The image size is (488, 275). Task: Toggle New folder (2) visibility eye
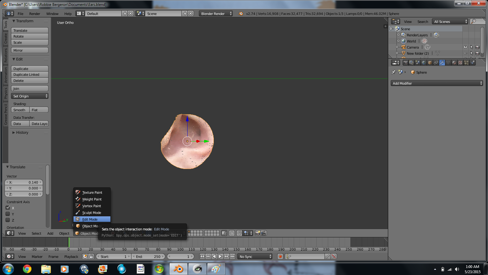pos(465,53)
